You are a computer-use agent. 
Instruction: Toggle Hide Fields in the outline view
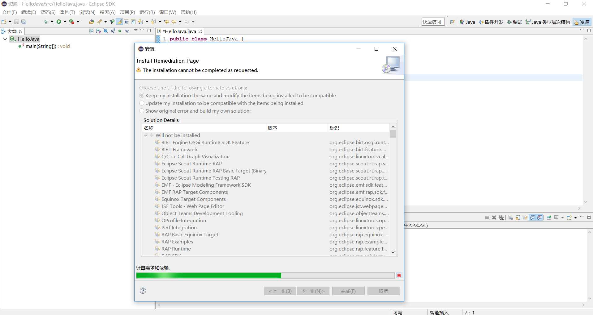click(x=105, y=31)
